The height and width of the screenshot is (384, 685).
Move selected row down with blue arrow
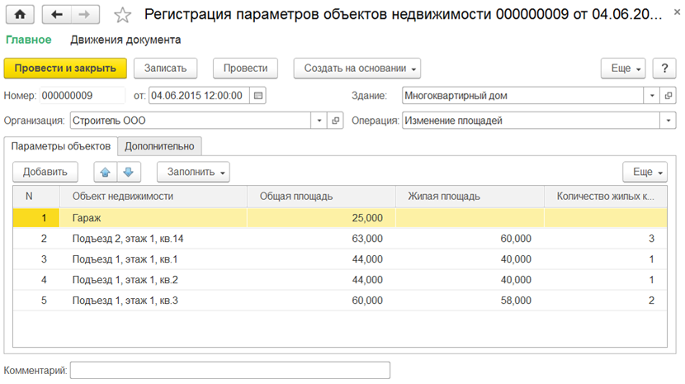click(129, 172)
